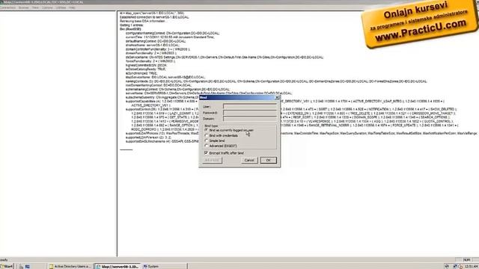Click the Password field in Bind dialog
This screenshot has height=269, width=479.
[250, 113]
